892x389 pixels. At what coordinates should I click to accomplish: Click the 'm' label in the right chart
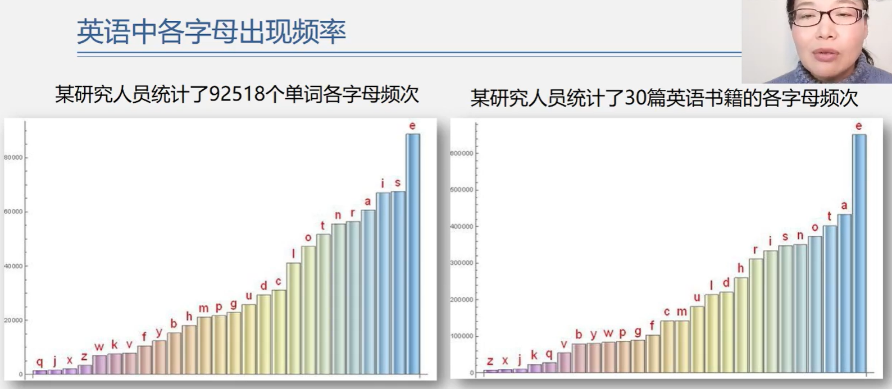point(681,311)
